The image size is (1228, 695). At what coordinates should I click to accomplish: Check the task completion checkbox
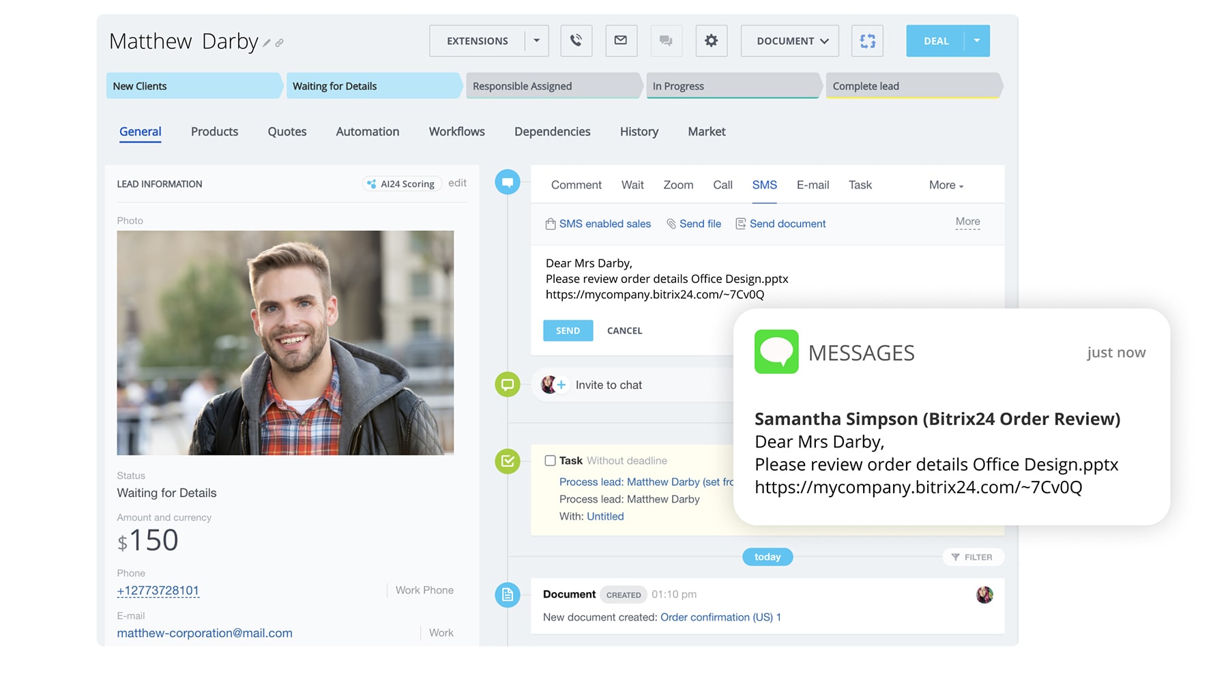[x=550, y=460]
